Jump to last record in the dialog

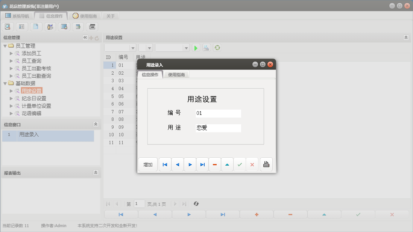pos(202,164)
